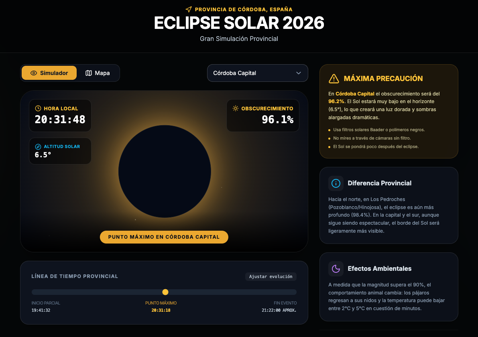Click the moon icon beside Efectos Ambientales
This screenshot has height=337, width=478.
(x=336, y=269)
